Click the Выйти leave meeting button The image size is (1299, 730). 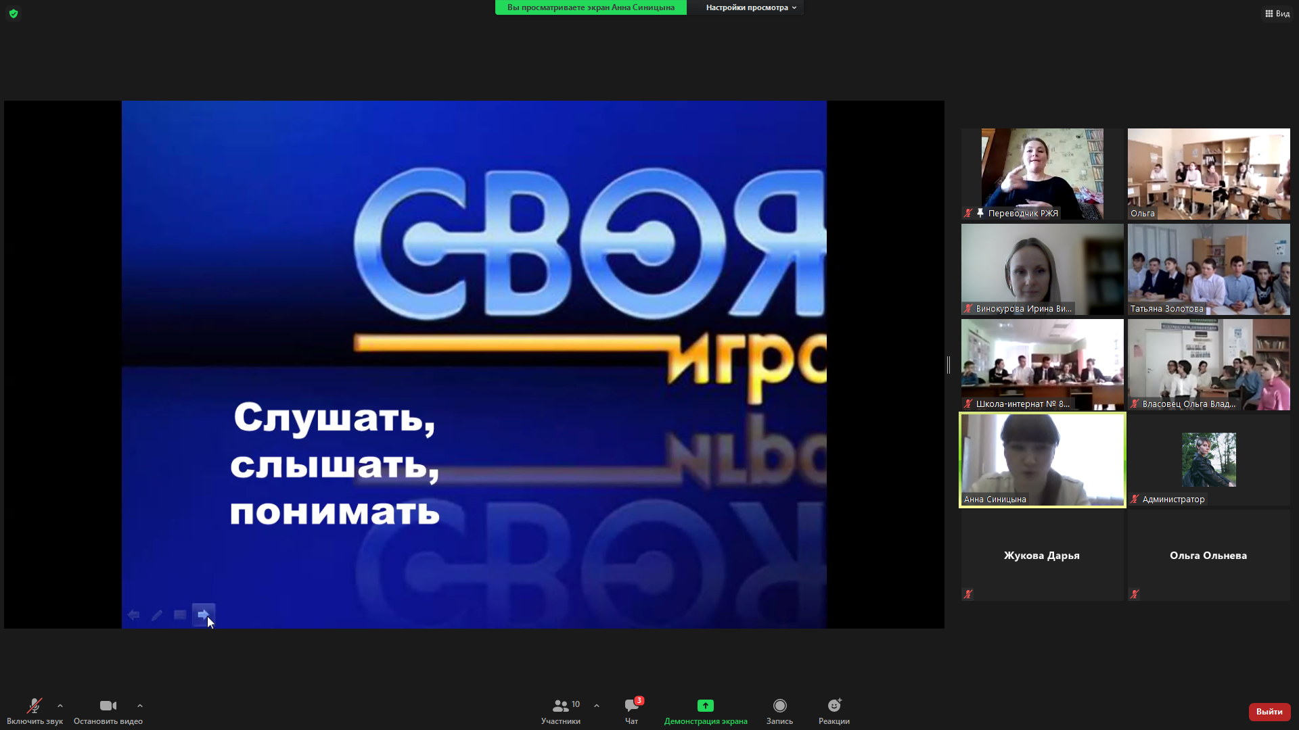pyautogui.click(x=1269, y=711)
